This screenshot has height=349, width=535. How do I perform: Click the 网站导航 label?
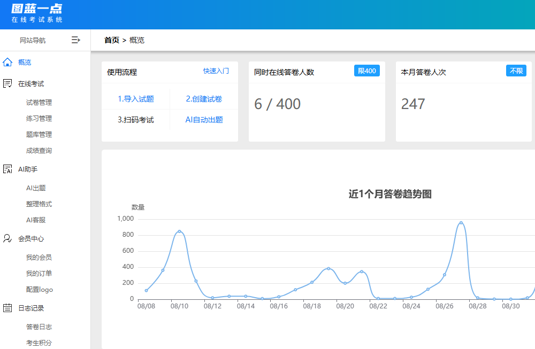[x=33, y=40]
